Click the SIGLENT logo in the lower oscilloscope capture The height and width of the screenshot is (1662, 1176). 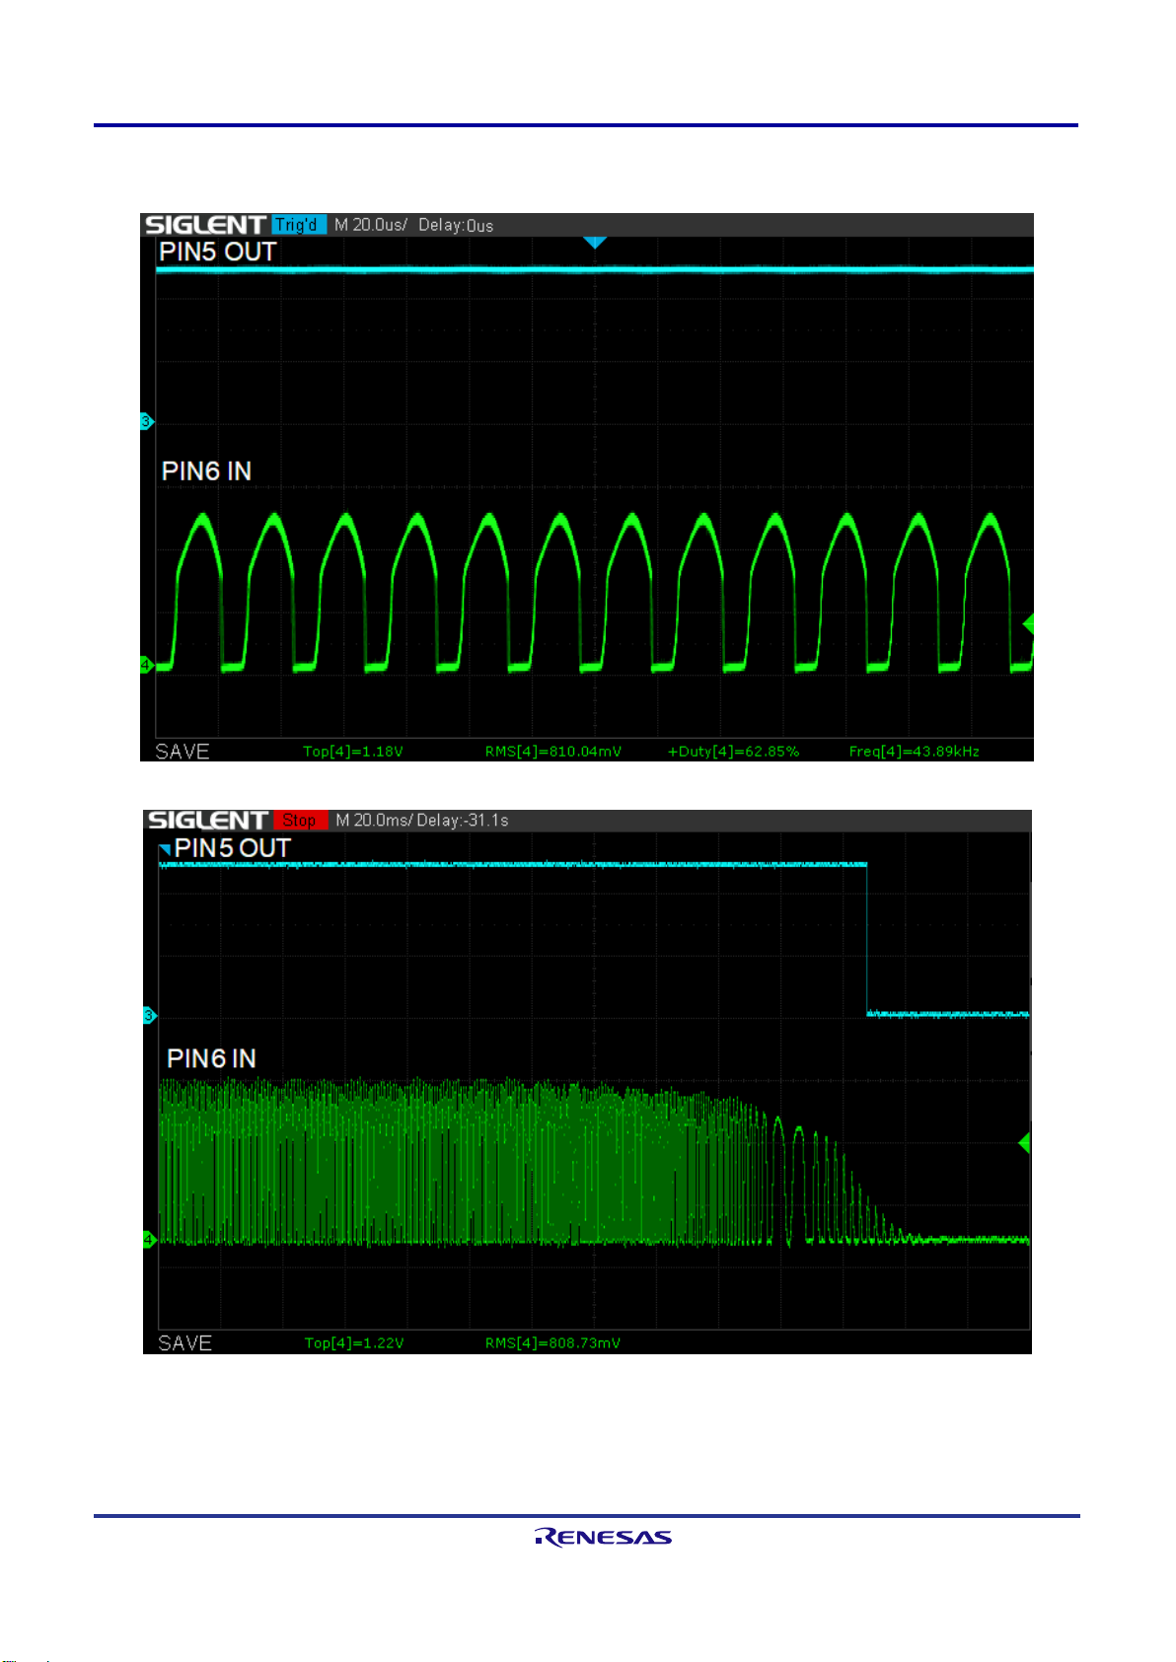207,821
